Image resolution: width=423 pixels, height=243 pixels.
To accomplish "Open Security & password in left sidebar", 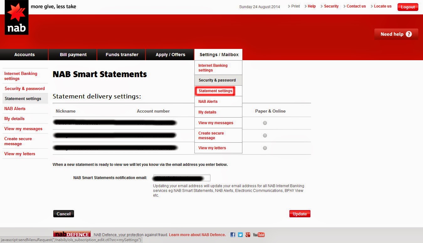I will [x=25, y=88].
